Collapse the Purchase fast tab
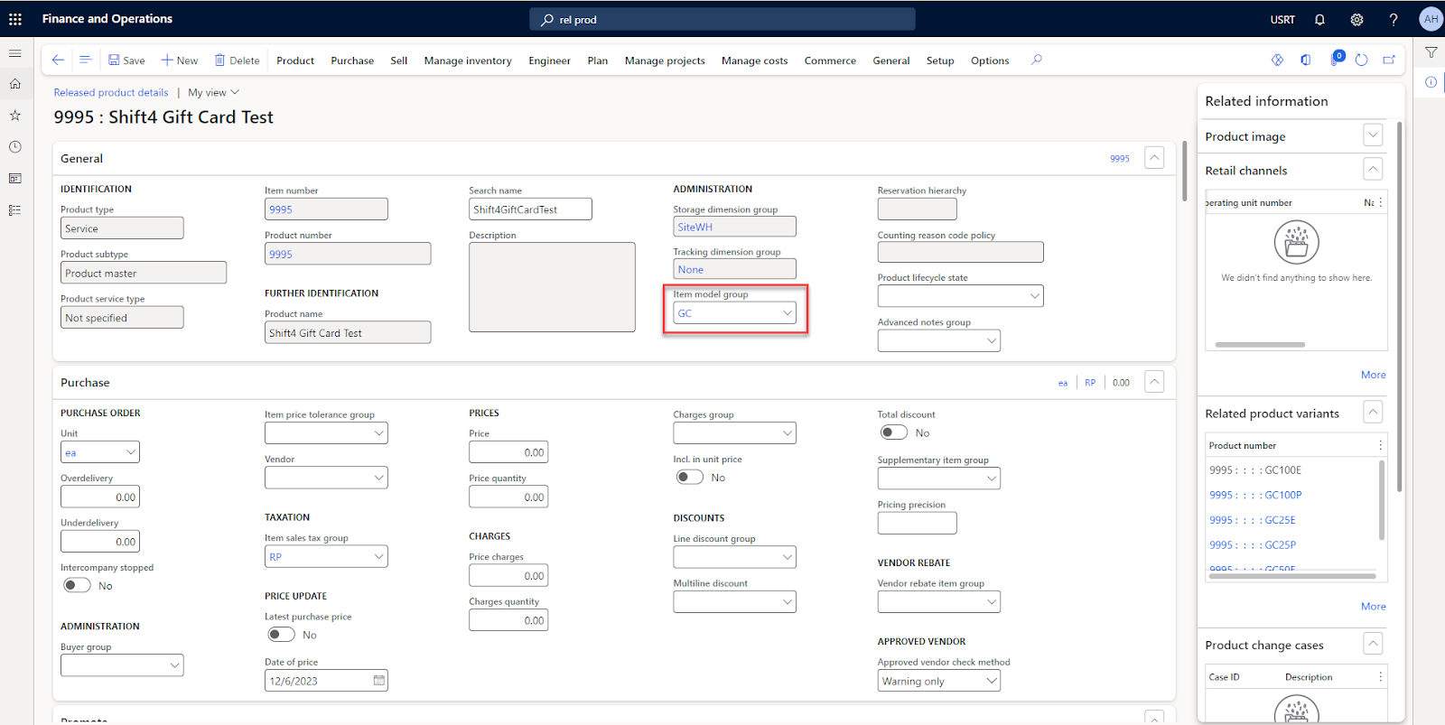 1154,381
